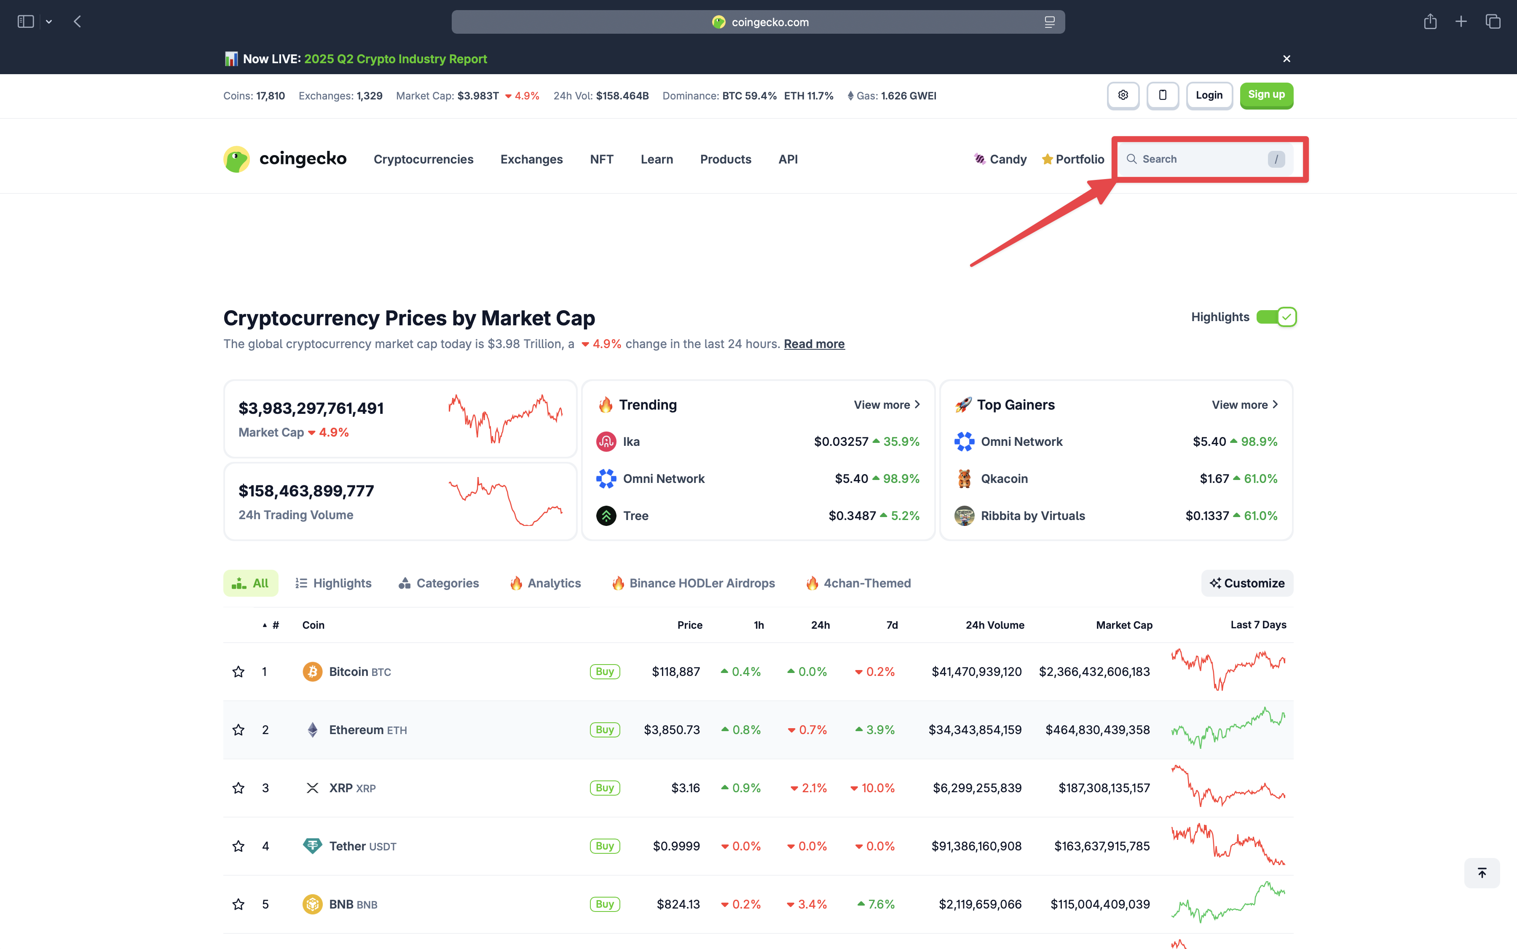The height and width of the screenshot is (949, 1517).
Task: Click the Ribbita by Virtuals icon
Action: pos(964,516)
